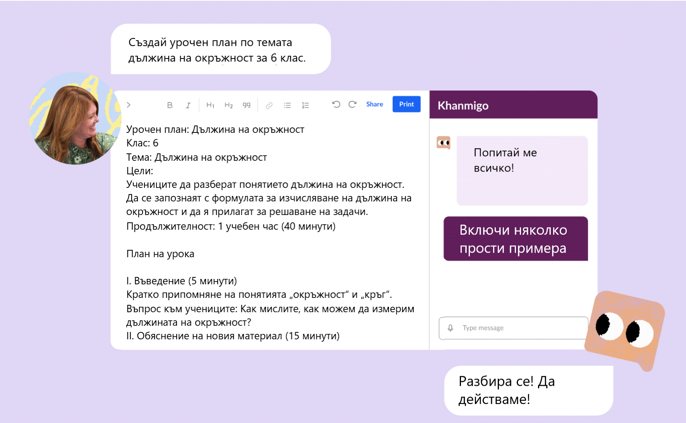686x423 pixels.
Task: Click the 'Попитай ме всичко!' chat bubble
Action: pyautogui.click(x=522, y=170)
